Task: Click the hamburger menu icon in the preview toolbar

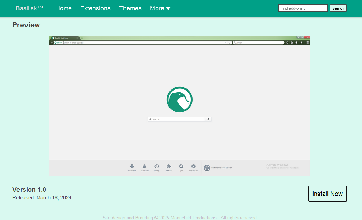Action: click(307, 42)
